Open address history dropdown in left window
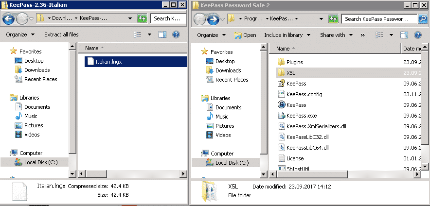The width and height of the screenshot is (430, 206). click(130, 18)
